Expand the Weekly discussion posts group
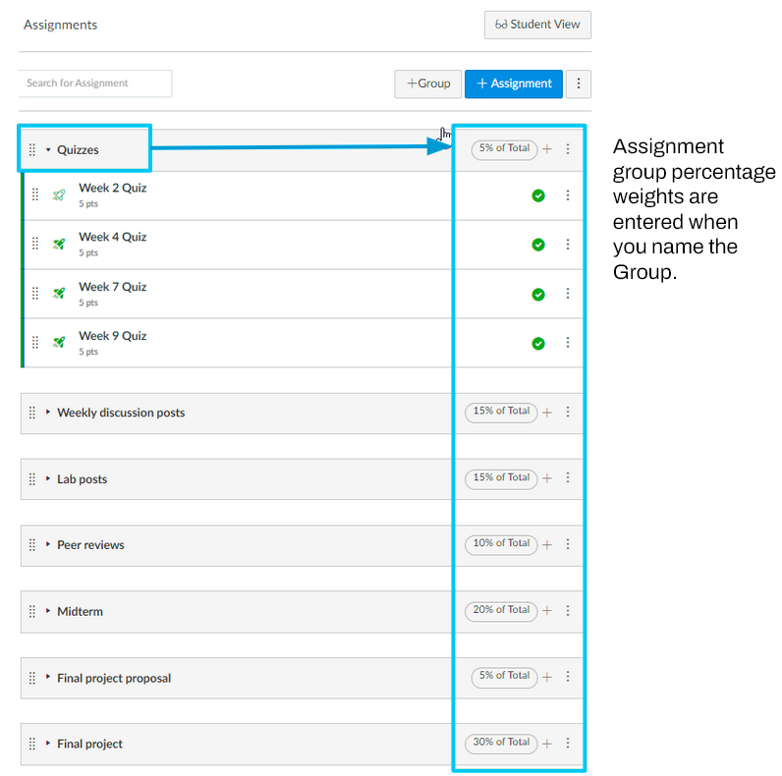This screenshot has height=776, width=782. coord(47,413)
